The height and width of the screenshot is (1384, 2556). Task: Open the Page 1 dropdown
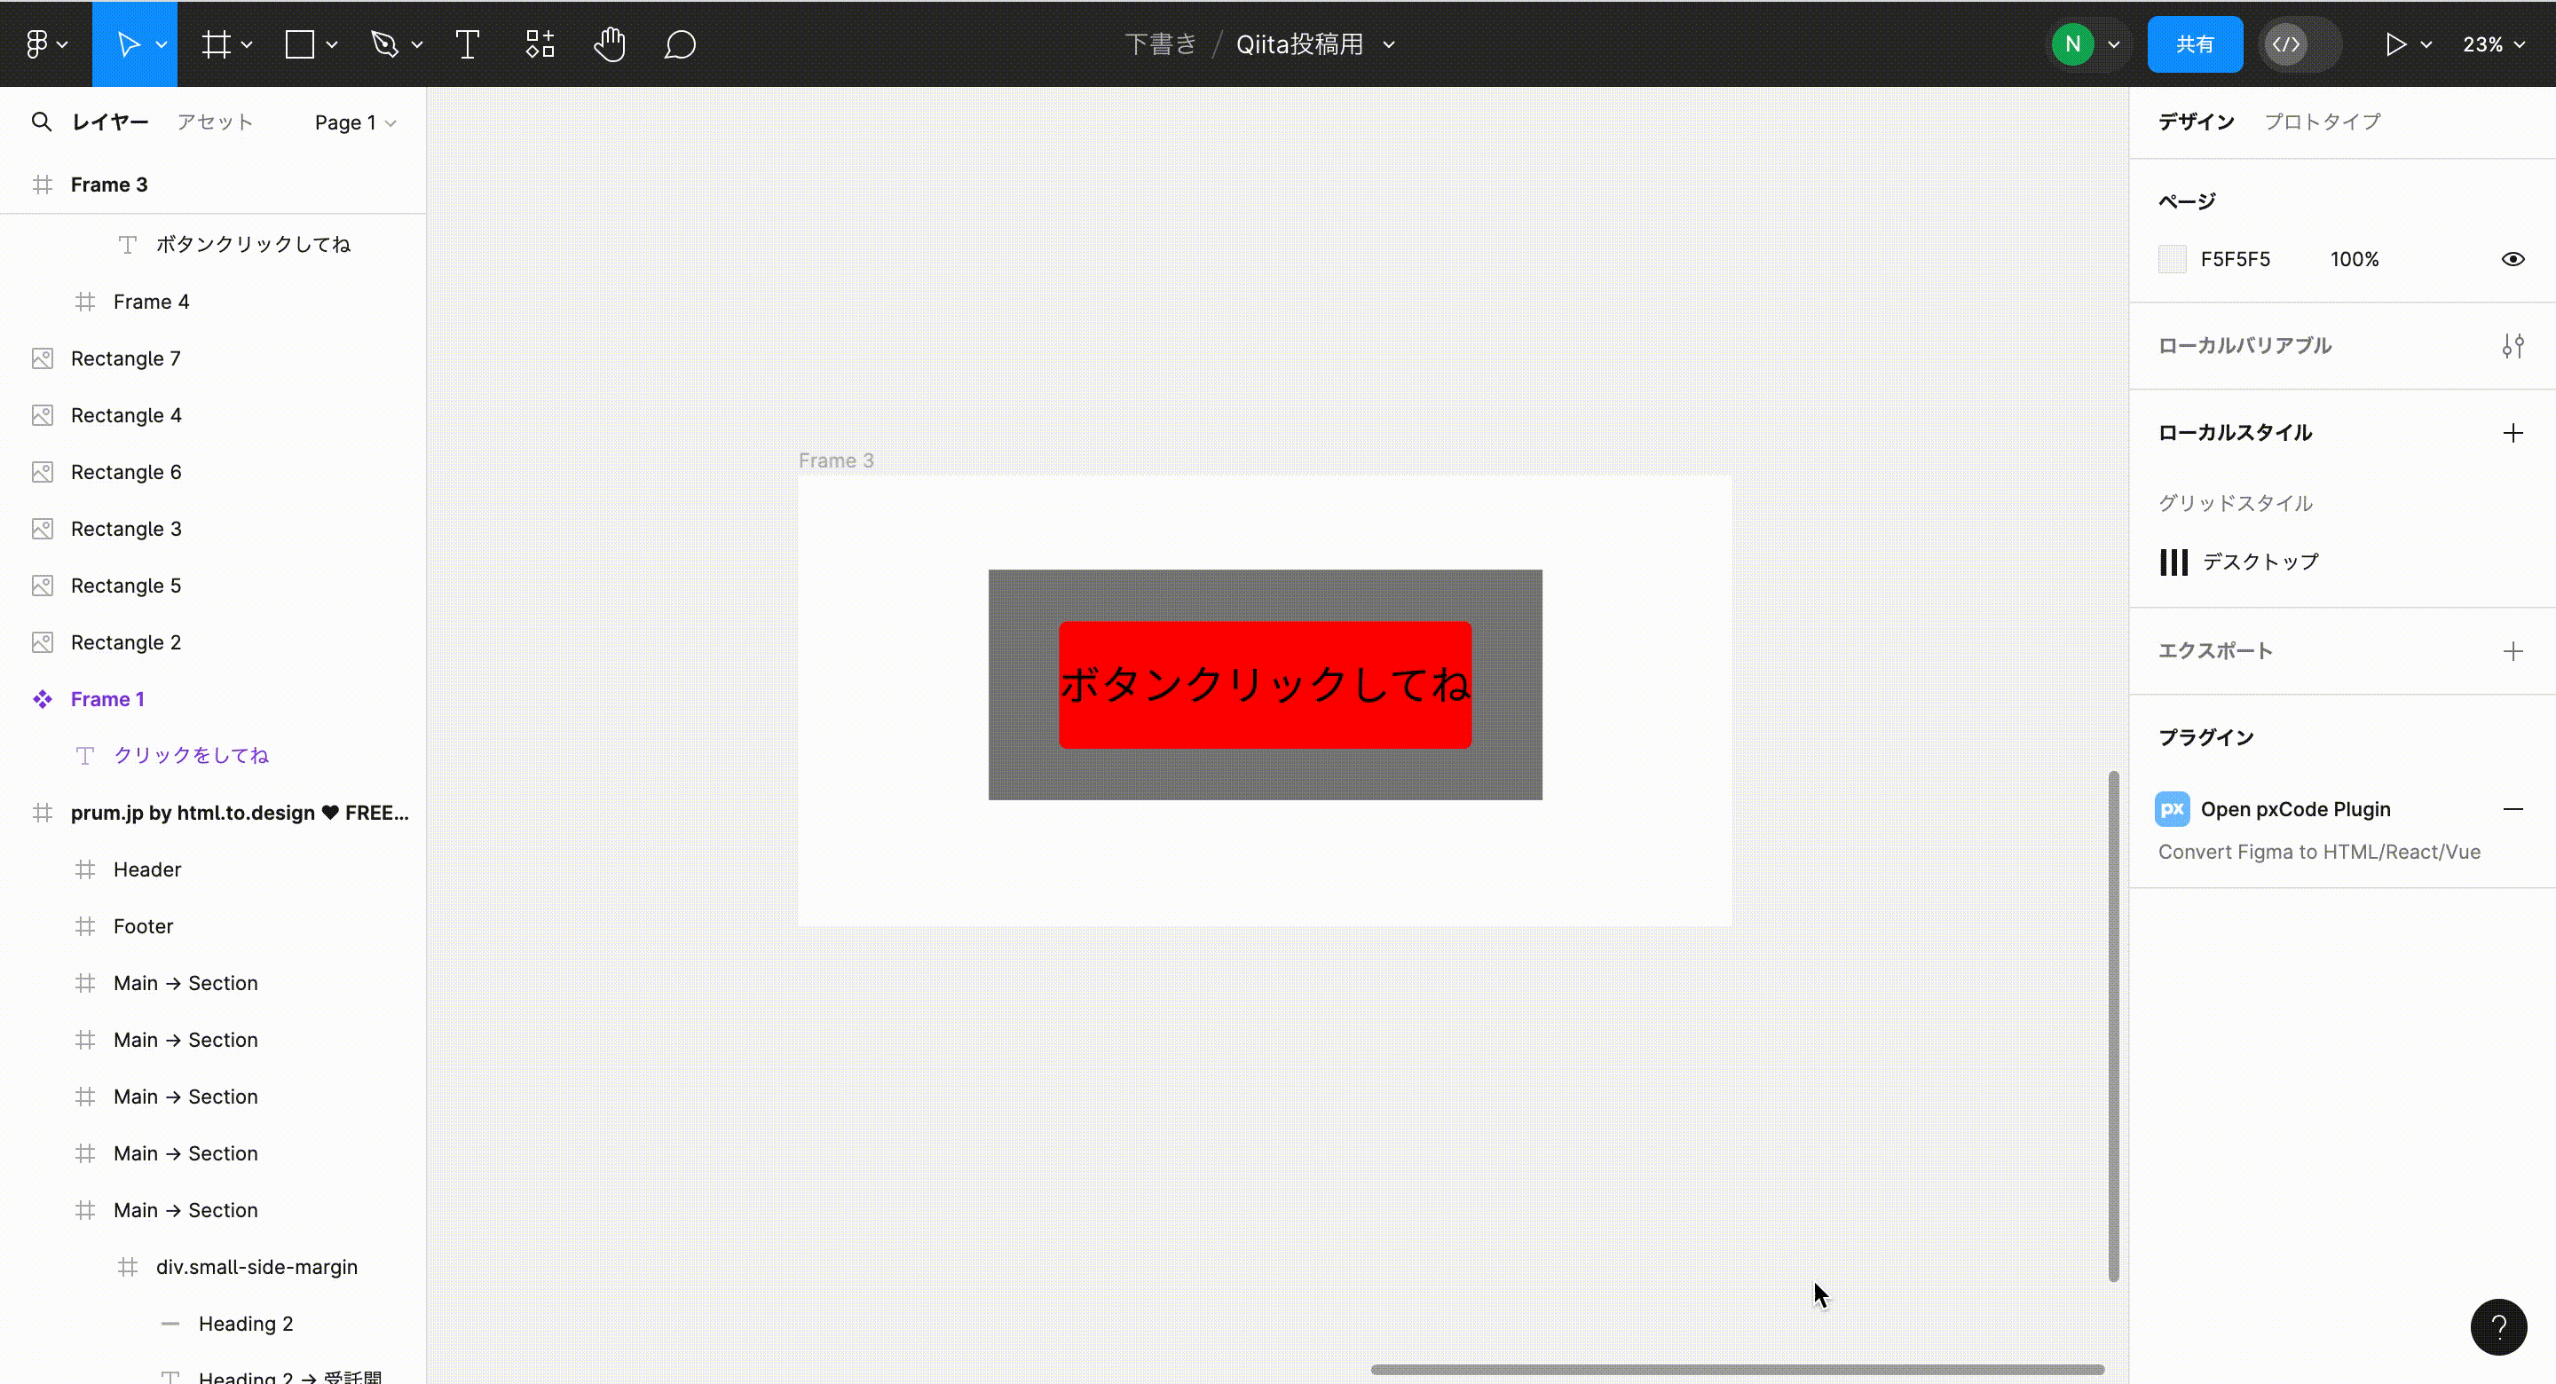pos(353,121)
